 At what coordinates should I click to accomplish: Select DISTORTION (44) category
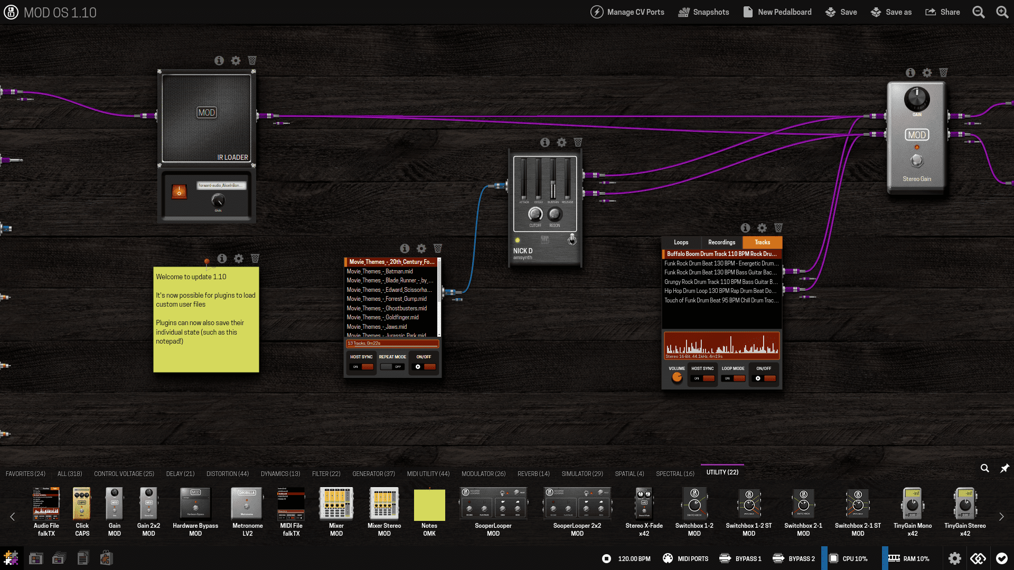point(228,474)
